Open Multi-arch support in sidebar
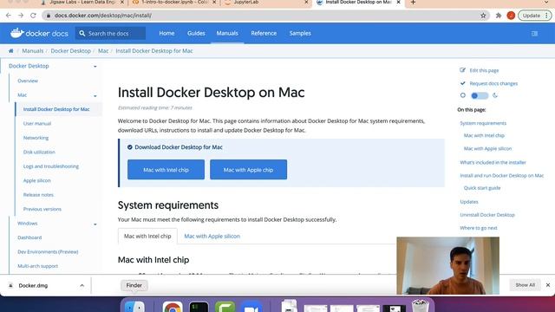555x312 pixels. 37,266
